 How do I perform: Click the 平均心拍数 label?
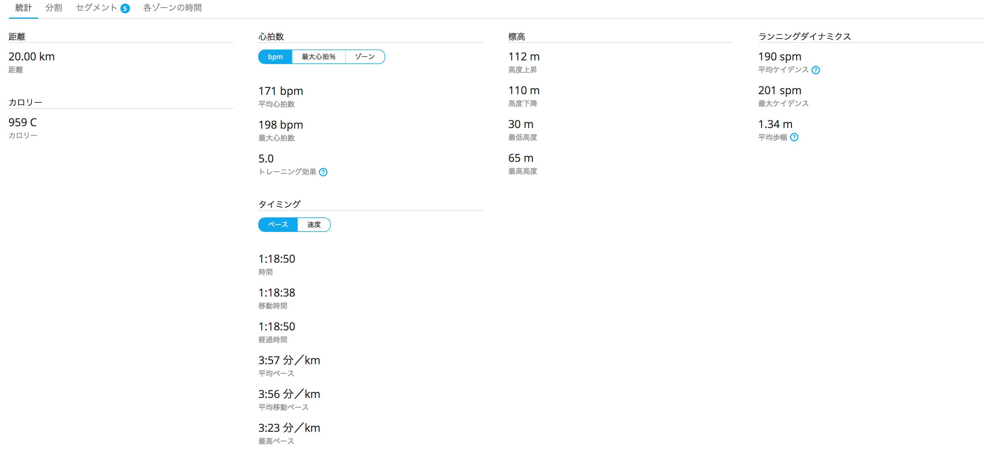276,104
